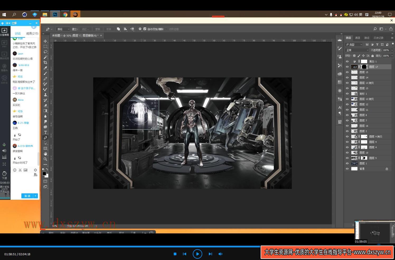Open path arrangement icon in options bar
Screen dimensions: 395x260
tap(132, 29)
